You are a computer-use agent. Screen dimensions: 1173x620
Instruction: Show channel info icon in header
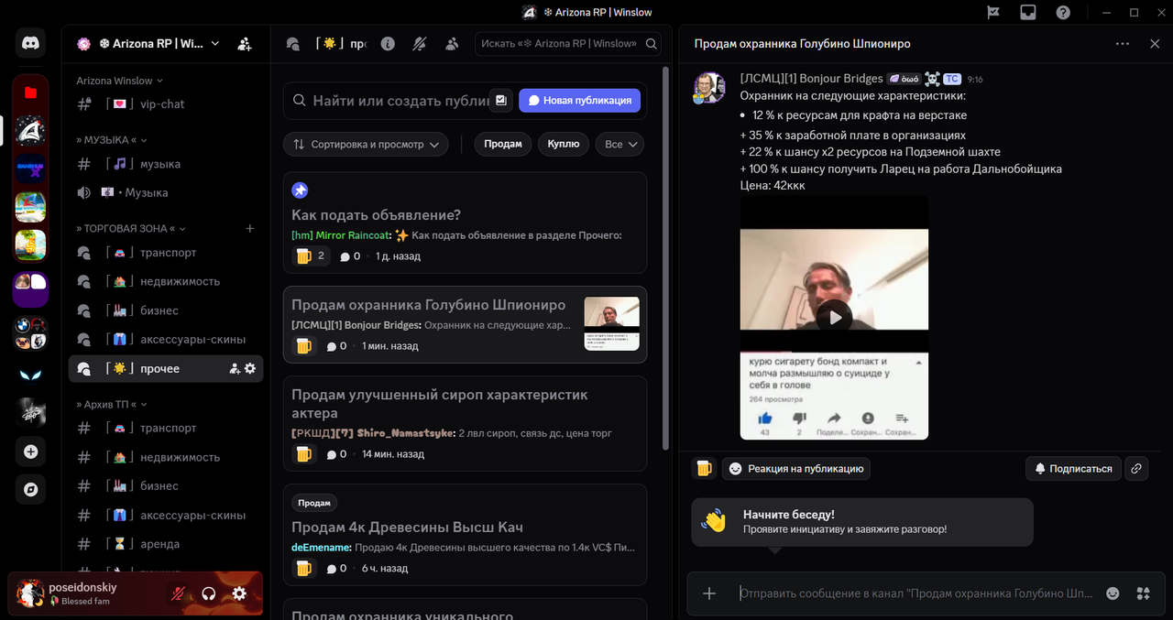[388, 43]
